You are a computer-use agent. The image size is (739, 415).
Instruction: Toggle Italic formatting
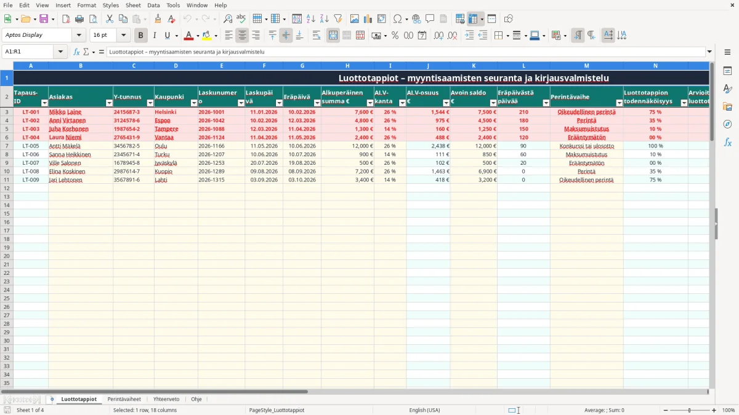[x=154, y=36]
